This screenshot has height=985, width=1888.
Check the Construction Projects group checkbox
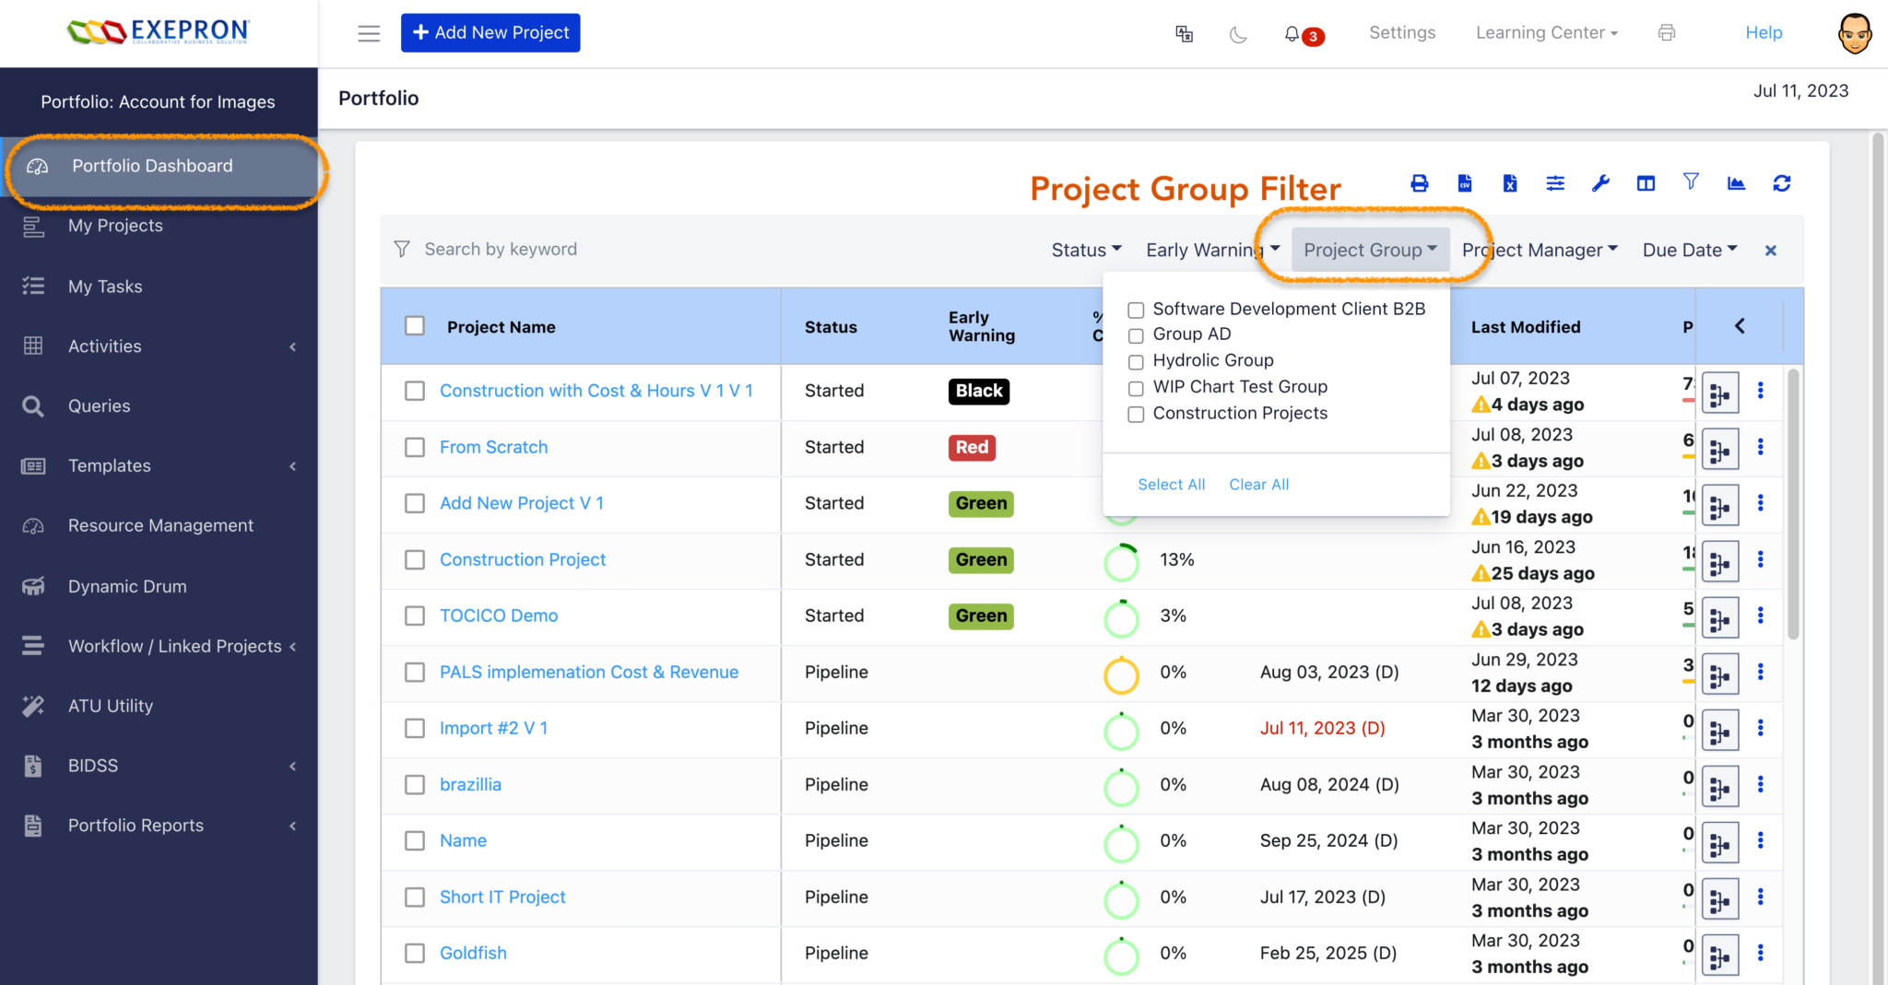point(1135,415)
